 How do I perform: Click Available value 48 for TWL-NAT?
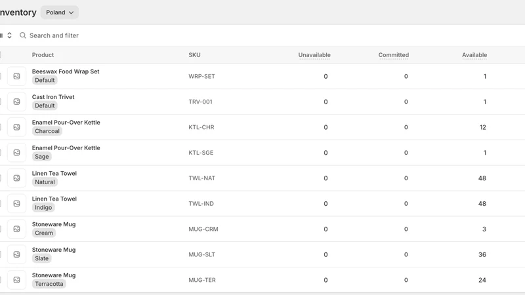pos(482,178)
